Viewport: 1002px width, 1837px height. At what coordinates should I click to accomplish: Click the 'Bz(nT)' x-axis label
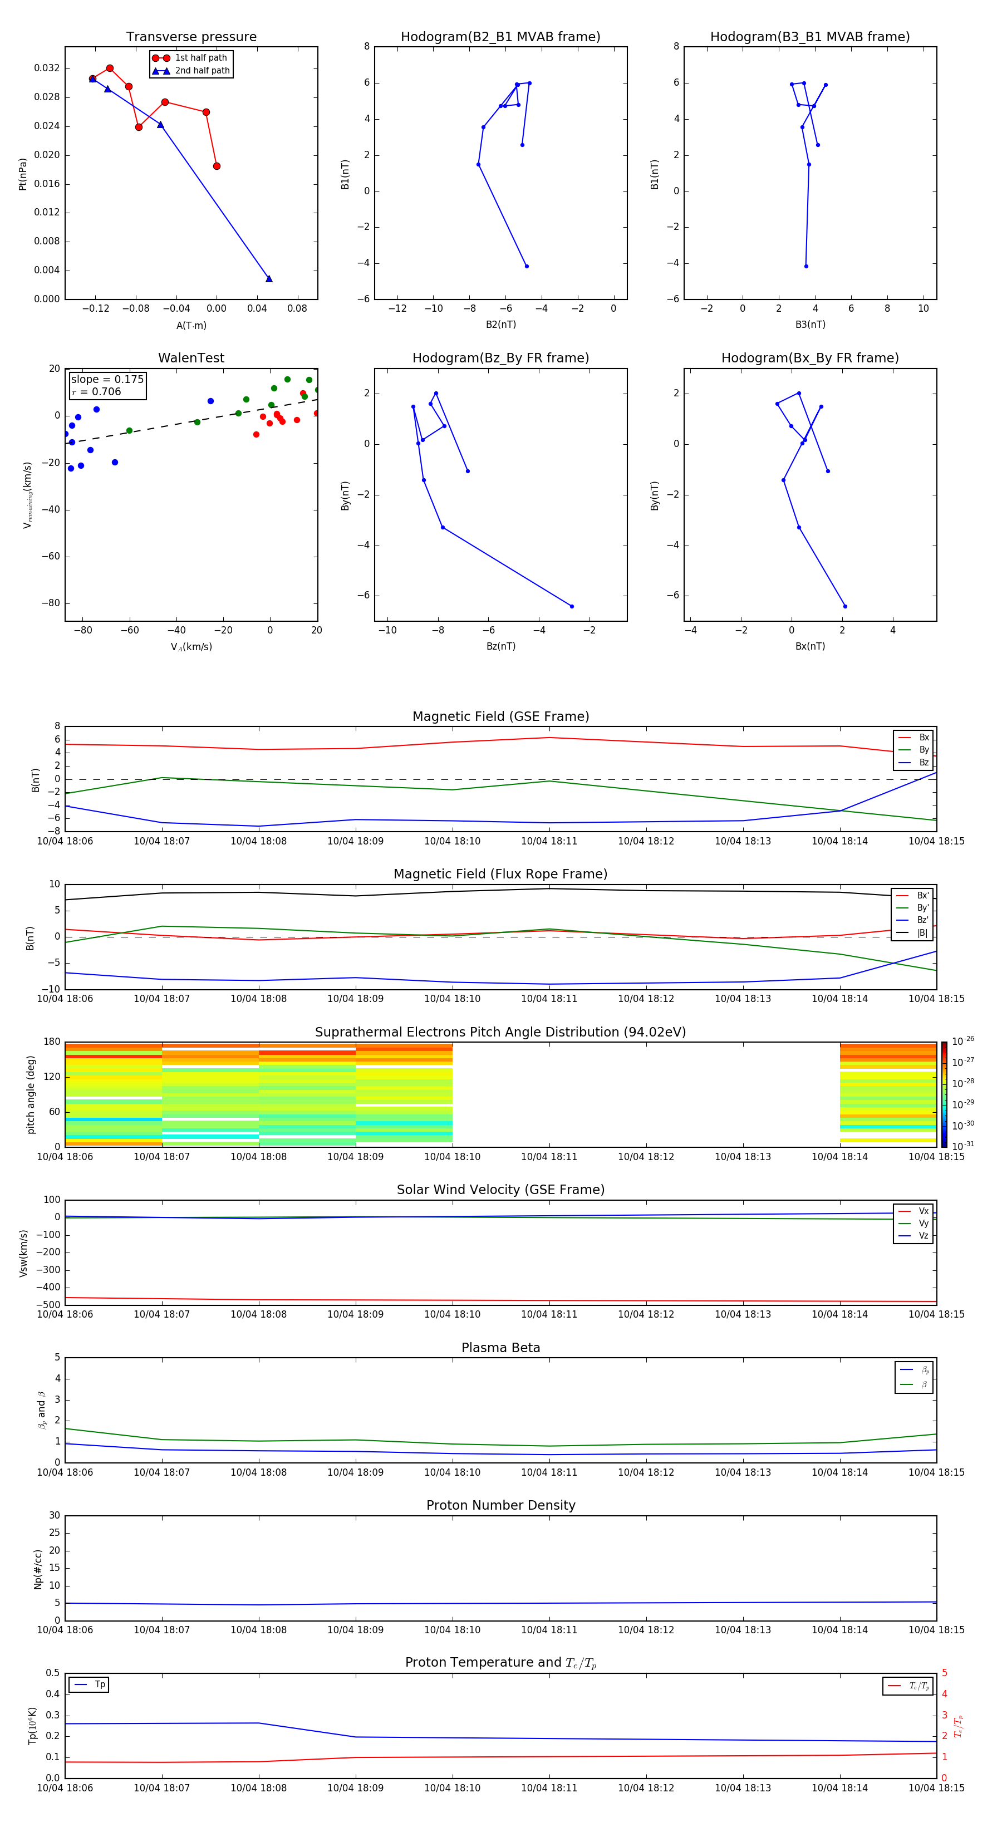pos(500,646)
